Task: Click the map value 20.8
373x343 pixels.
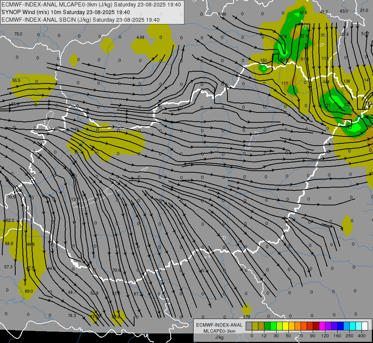Action: [x=344, y=35]
